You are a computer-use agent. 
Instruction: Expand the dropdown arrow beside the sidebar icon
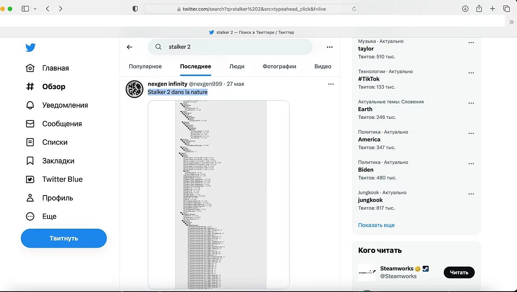coord(35,9)
